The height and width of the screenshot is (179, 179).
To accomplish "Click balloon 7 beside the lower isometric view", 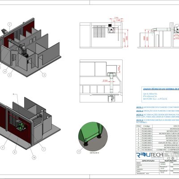I will coord(43,149).
